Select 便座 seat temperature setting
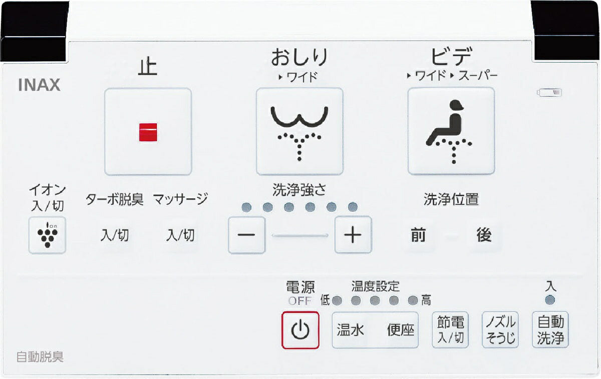Viewport: 601px width, 379px height. coord(400,330)
